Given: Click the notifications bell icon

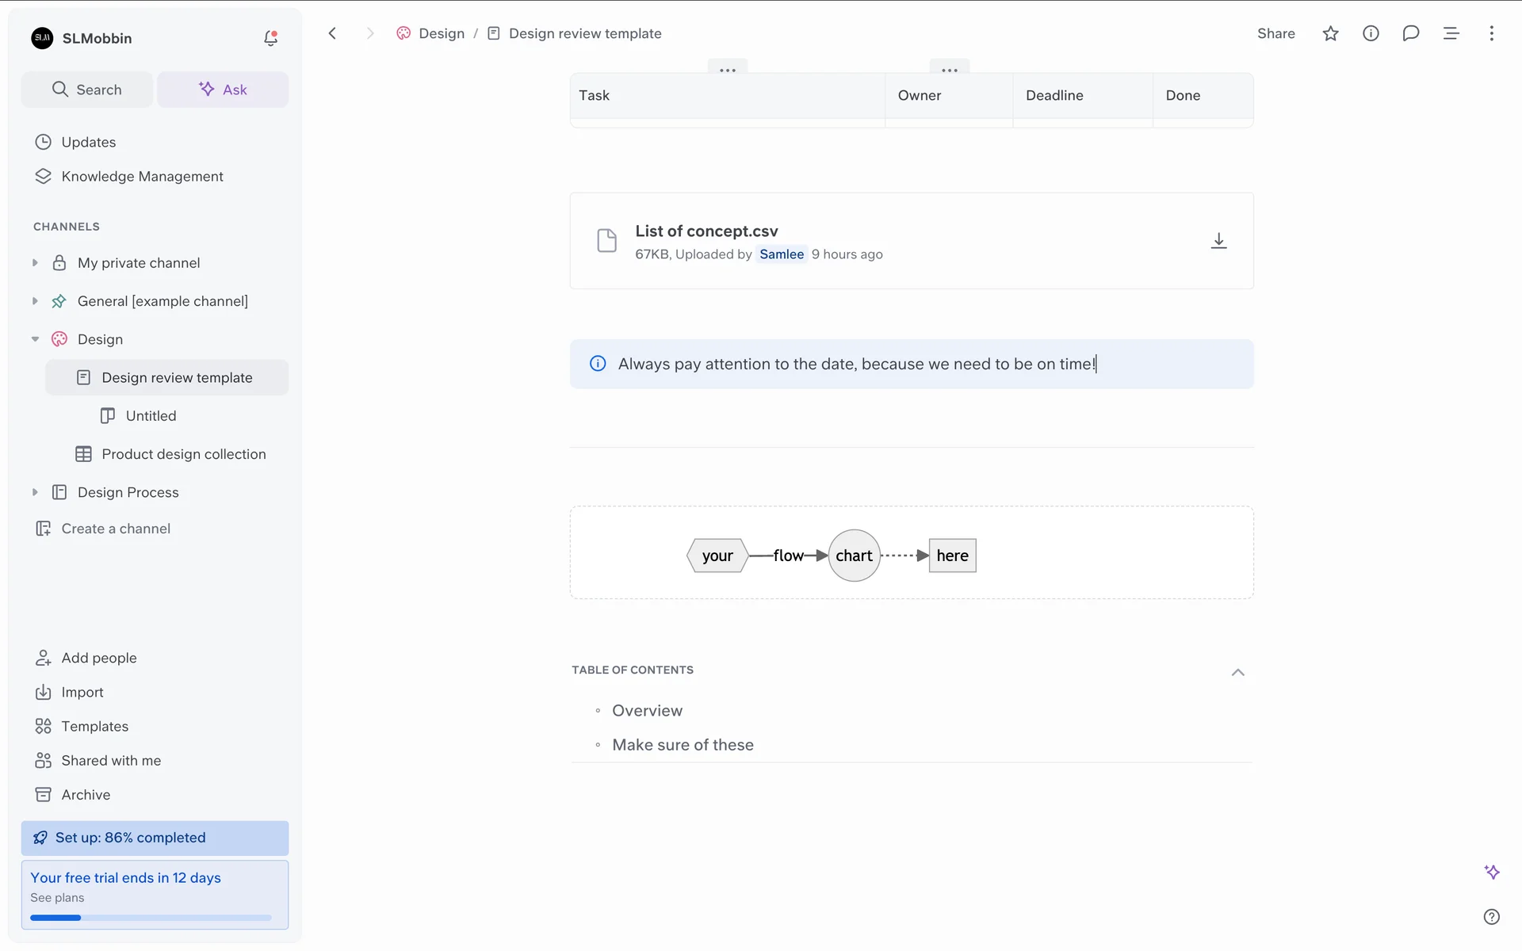Looking at the screenshot, I should [270, 38].
